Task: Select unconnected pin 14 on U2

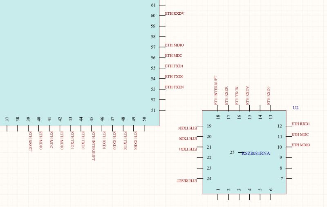Action: [x=260, y=108]
